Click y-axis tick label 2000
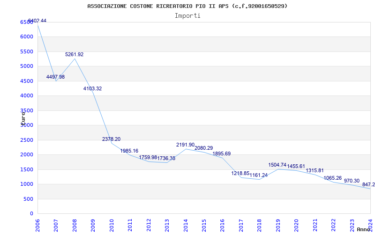 27,155
